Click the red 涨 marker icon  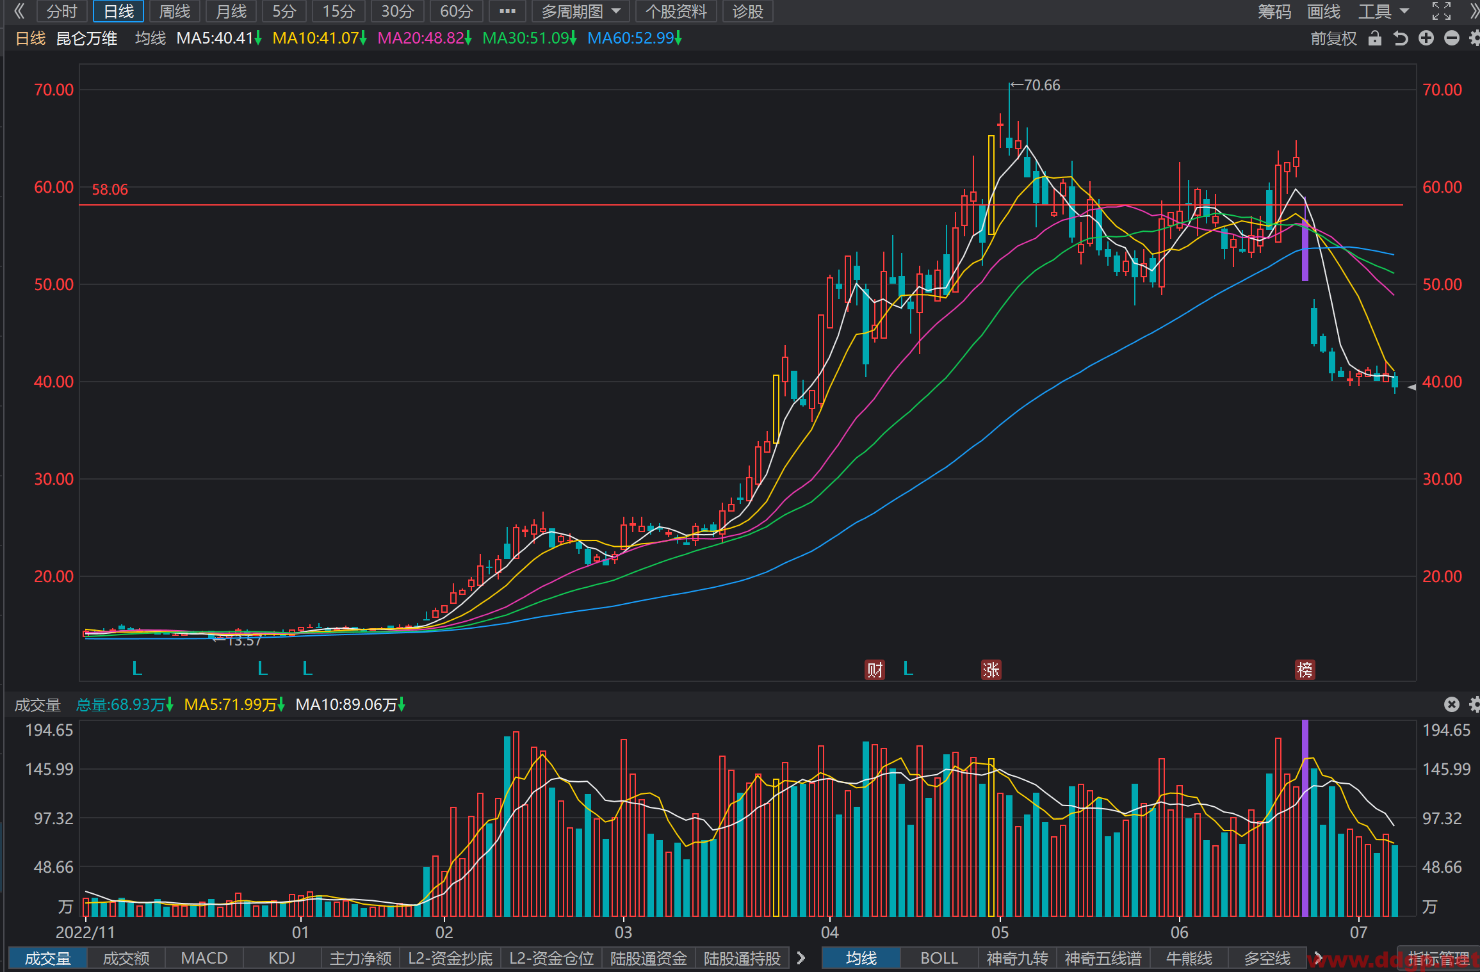(x=991, y=670)
